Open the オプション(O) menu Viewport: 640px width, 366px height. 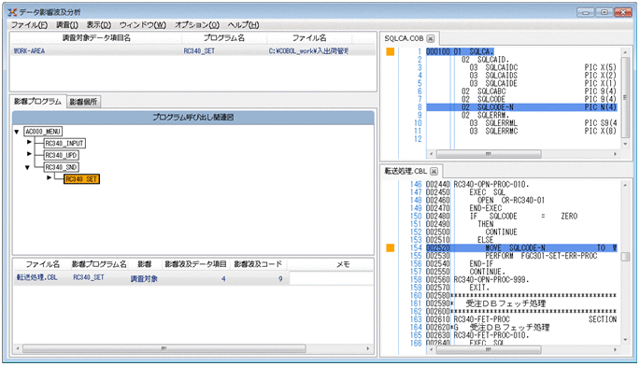(197, 25)
